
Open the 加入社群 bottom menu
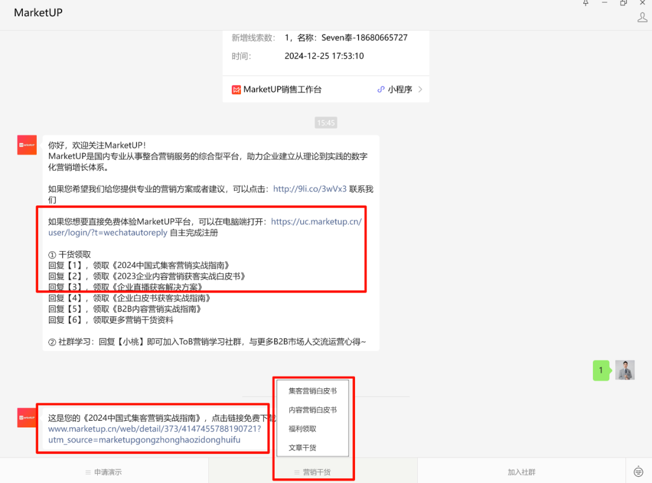522,472
